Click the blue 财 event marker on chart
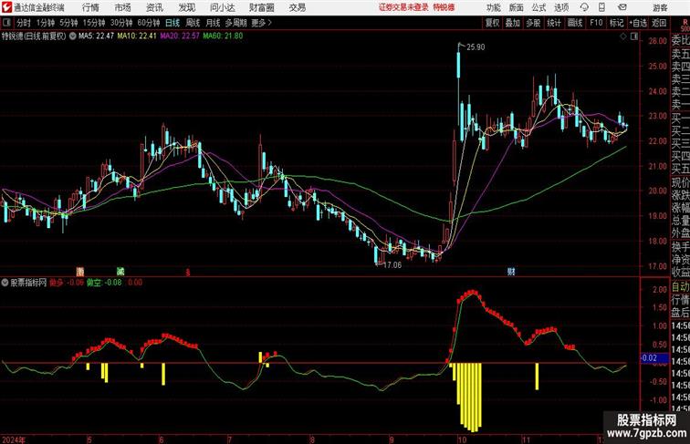The image size is (690, 444). pos(511,272)
